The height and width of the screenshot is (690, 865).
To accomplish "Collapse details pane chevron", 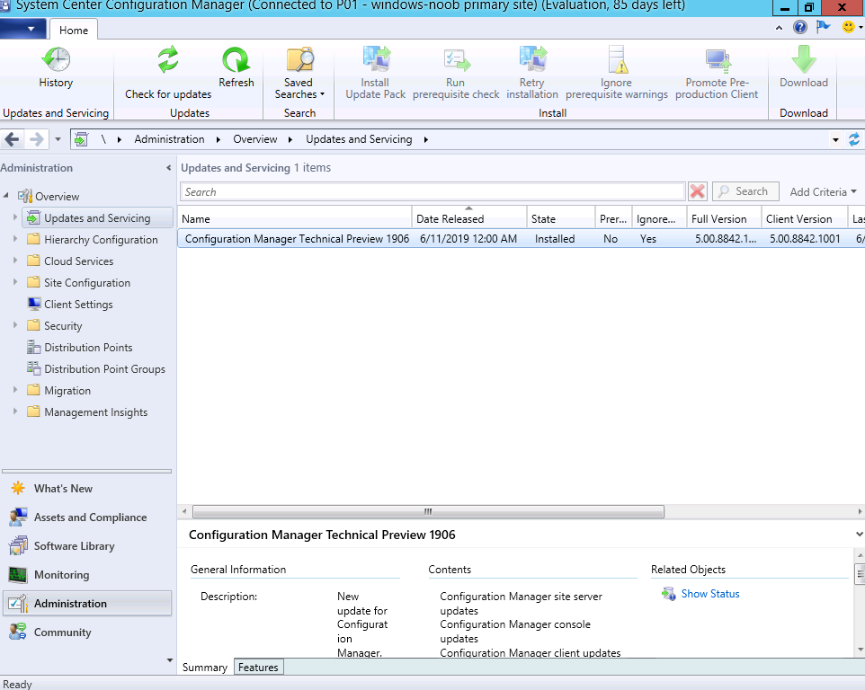I will [x=859, y=534].
